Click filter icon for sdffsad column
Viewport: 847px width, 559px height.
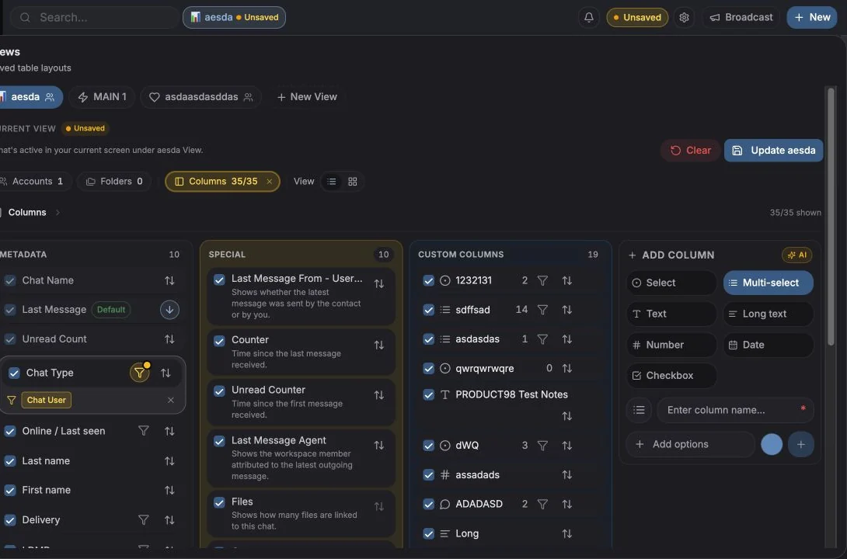(x=542, y=310)
